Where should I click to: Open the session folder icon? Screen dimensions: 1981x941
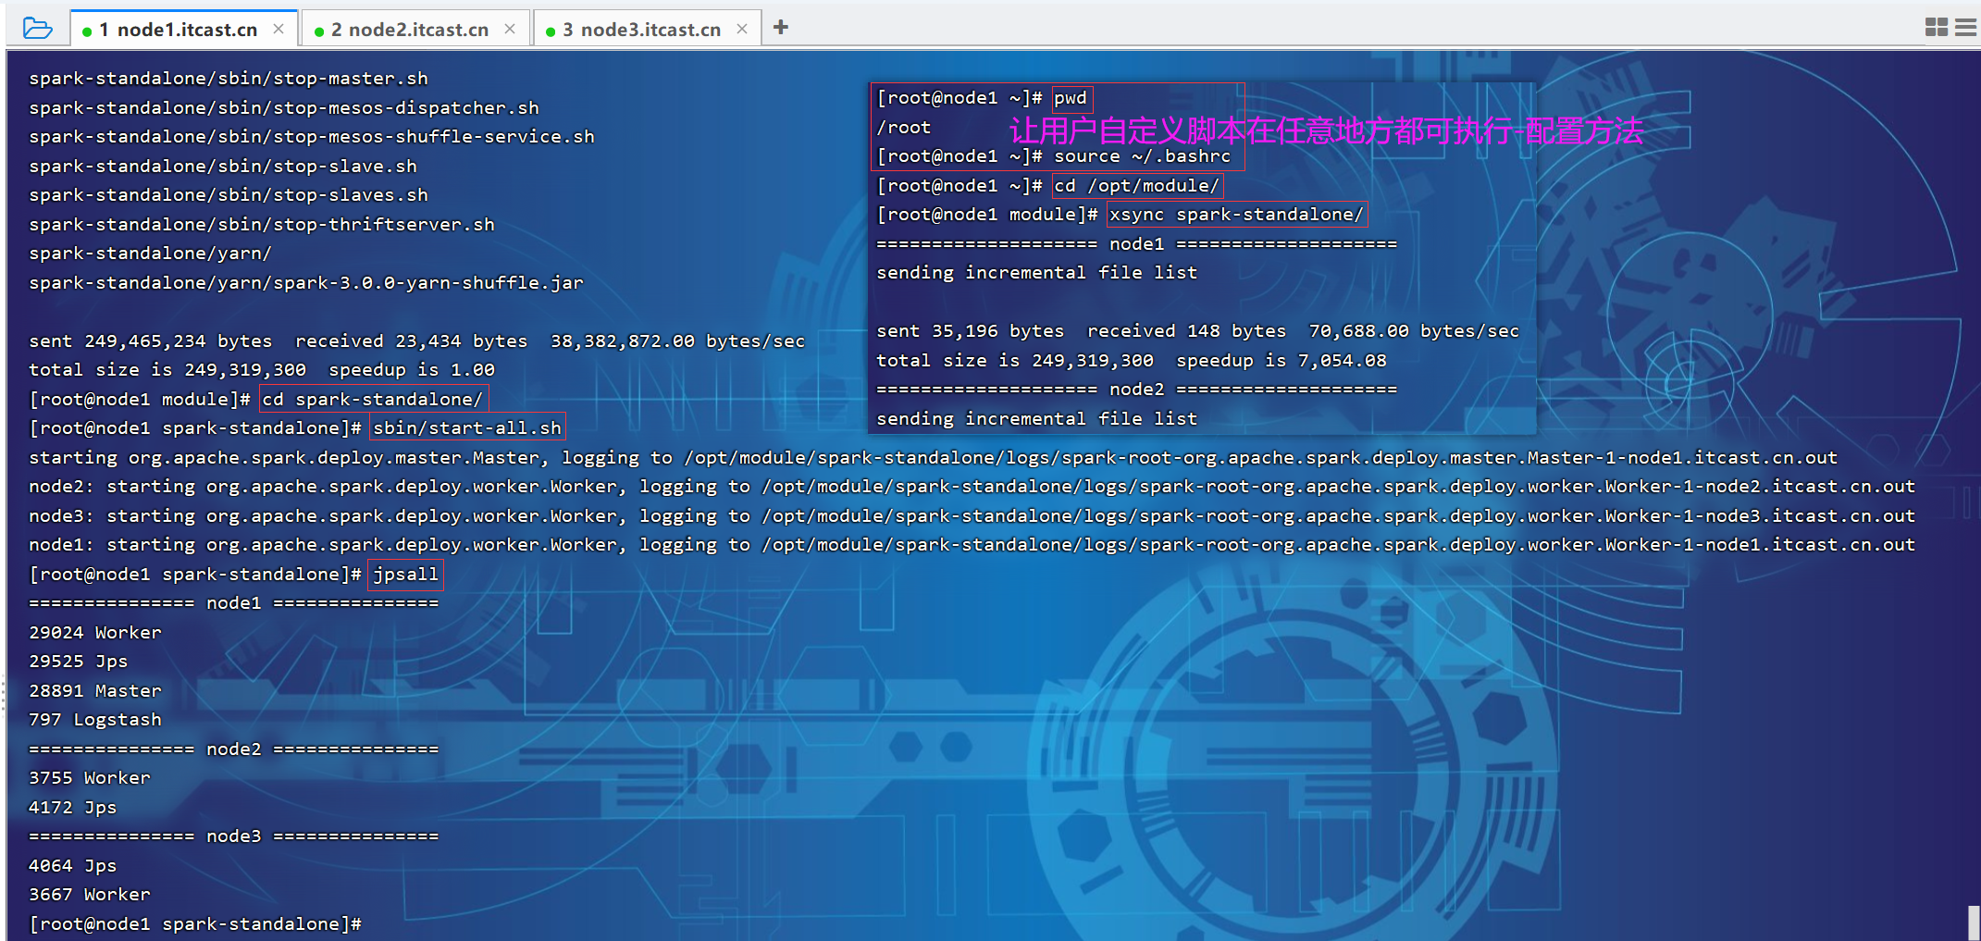[x=37, y=28]
